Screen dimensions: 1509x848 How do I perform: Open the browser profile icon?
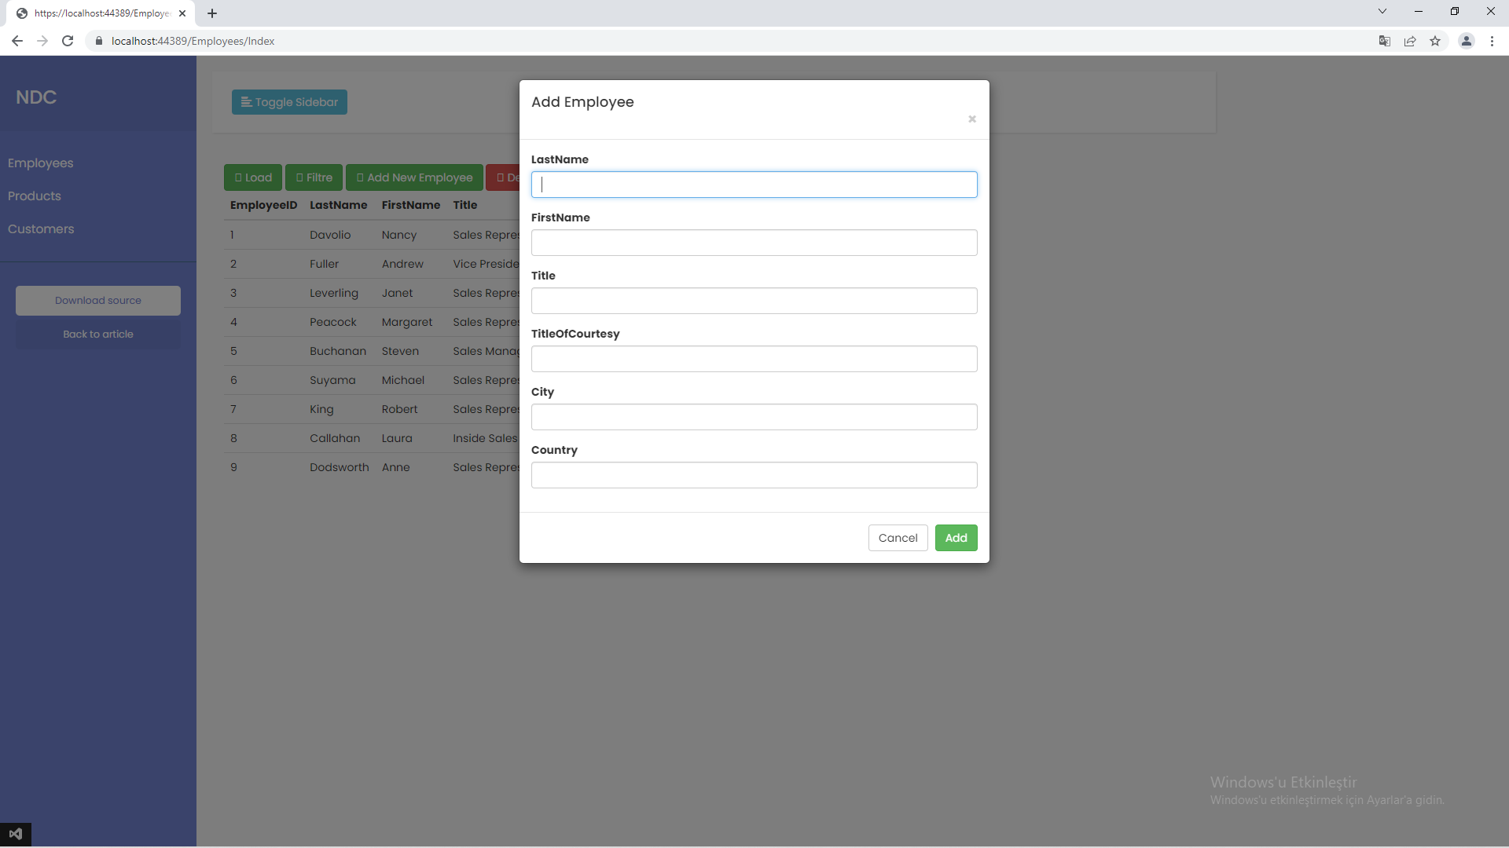pyautogui.click(x=1467, y=41)
